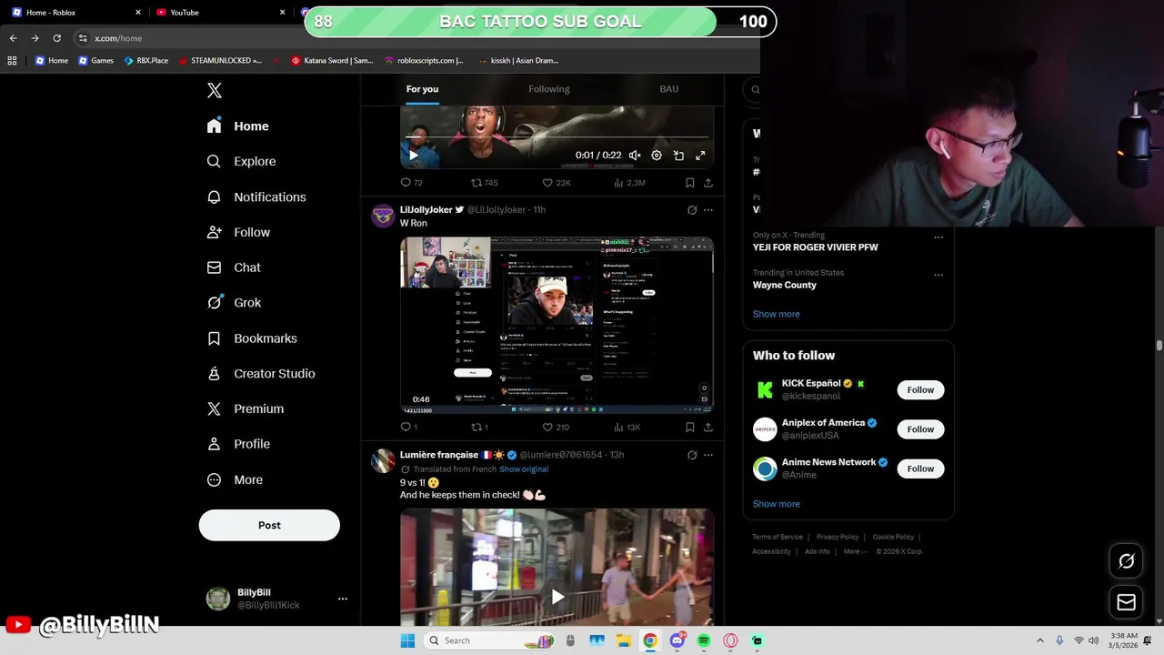Open LilJollyJoker's W Ron video thumbnail

coord(557,325)
